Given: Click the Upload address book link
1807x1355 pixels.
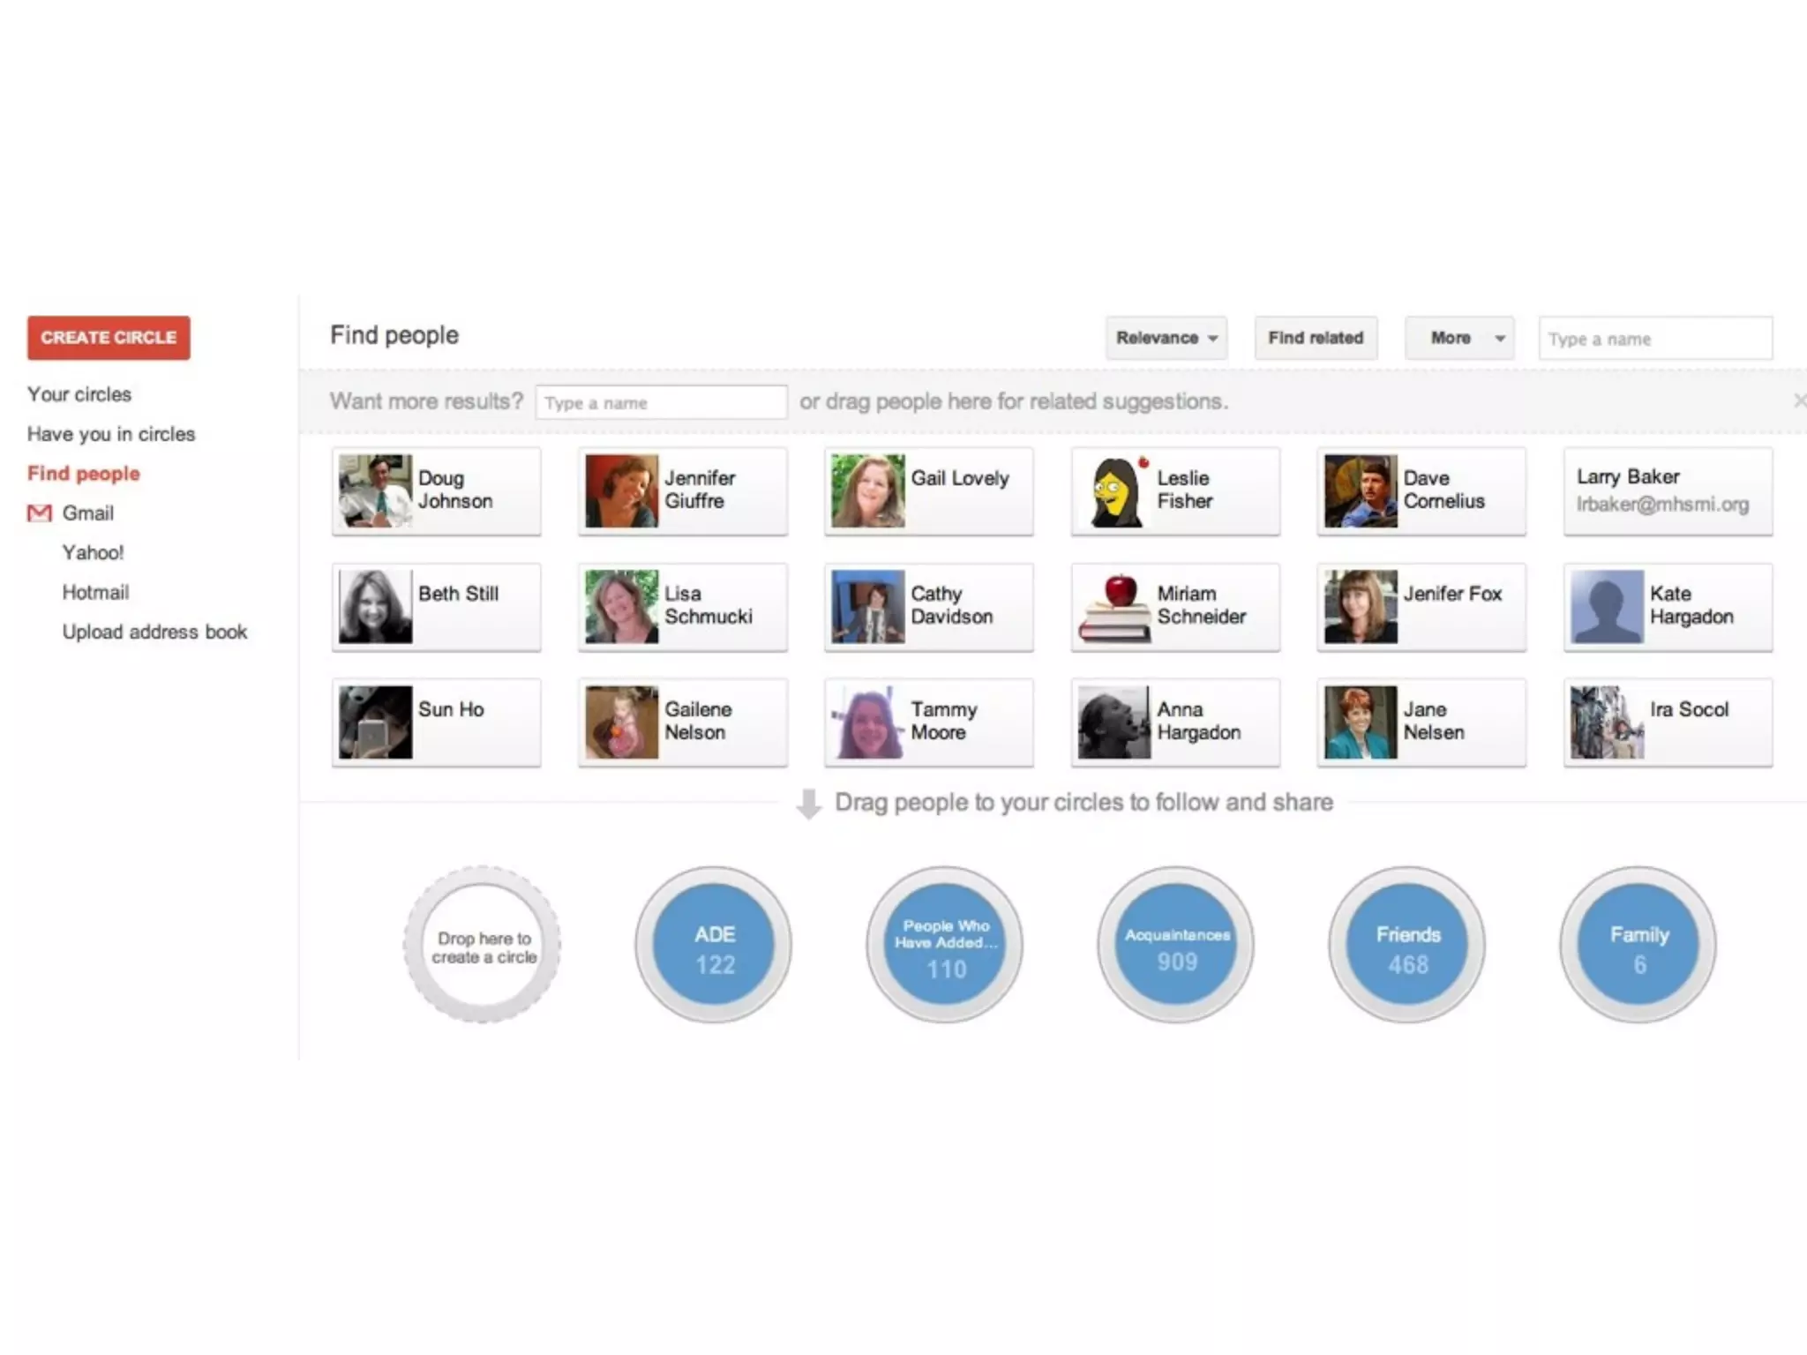Looking at the screenshot, I should [x=154, y=632].
